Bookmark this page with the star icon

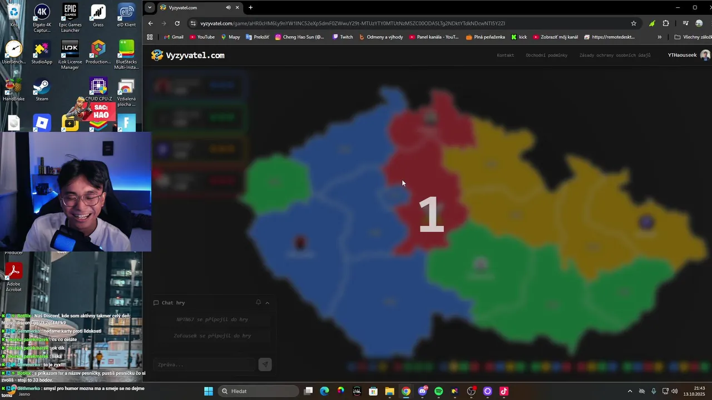(634, 23)
